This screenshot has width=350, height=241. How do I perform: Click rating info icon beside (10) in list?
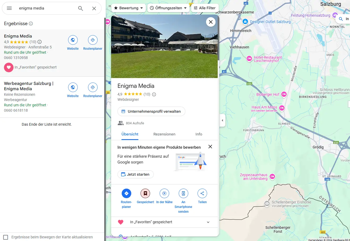(x=40, y=42)
